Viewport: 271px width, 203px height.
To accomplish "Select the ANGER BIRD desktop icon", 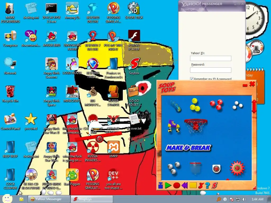I will click(x=52, y=39).
